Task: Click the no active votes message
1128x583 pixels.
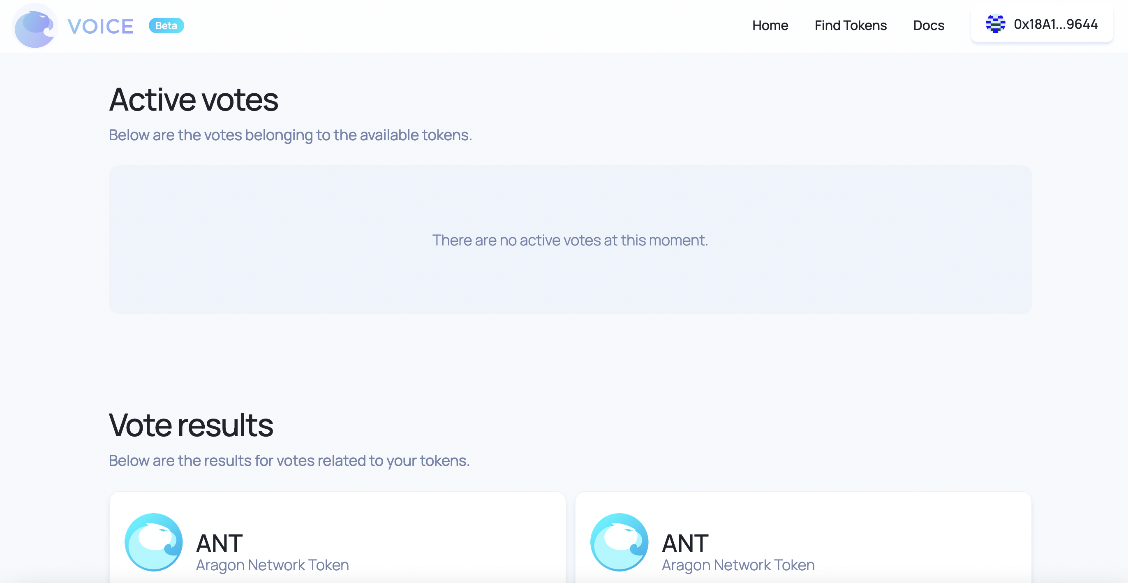Action: (x=570, y=240)
